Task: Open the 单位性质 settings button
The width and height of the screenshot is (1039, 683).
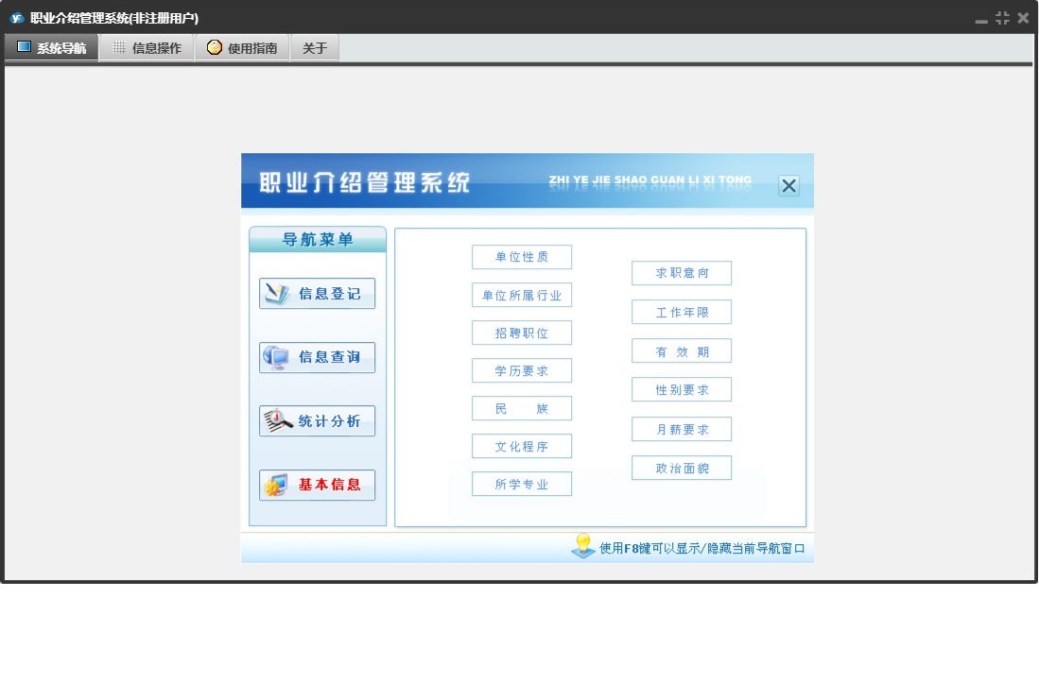Action: click(x=522, y=257)
